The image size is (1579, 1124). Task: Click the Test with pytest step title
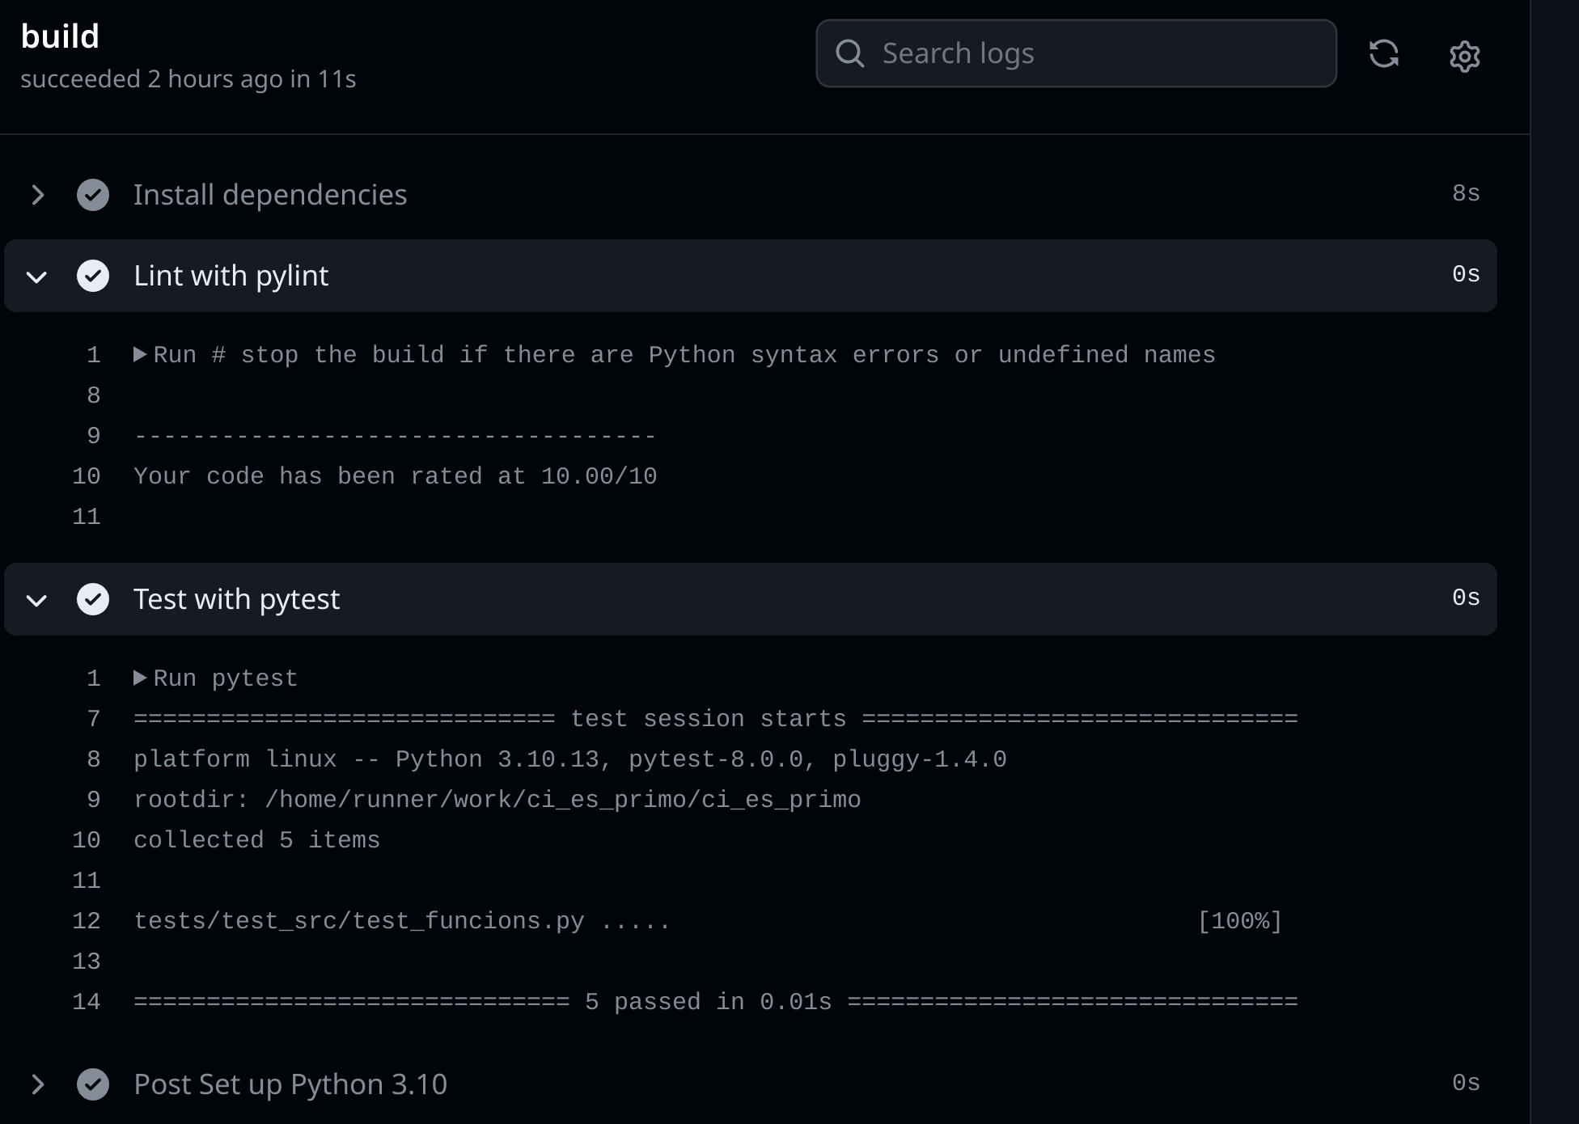click(x=237, y=599)
